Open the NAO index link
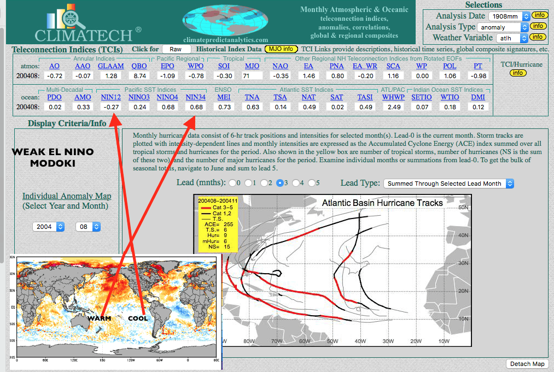 tap(280, 66)
